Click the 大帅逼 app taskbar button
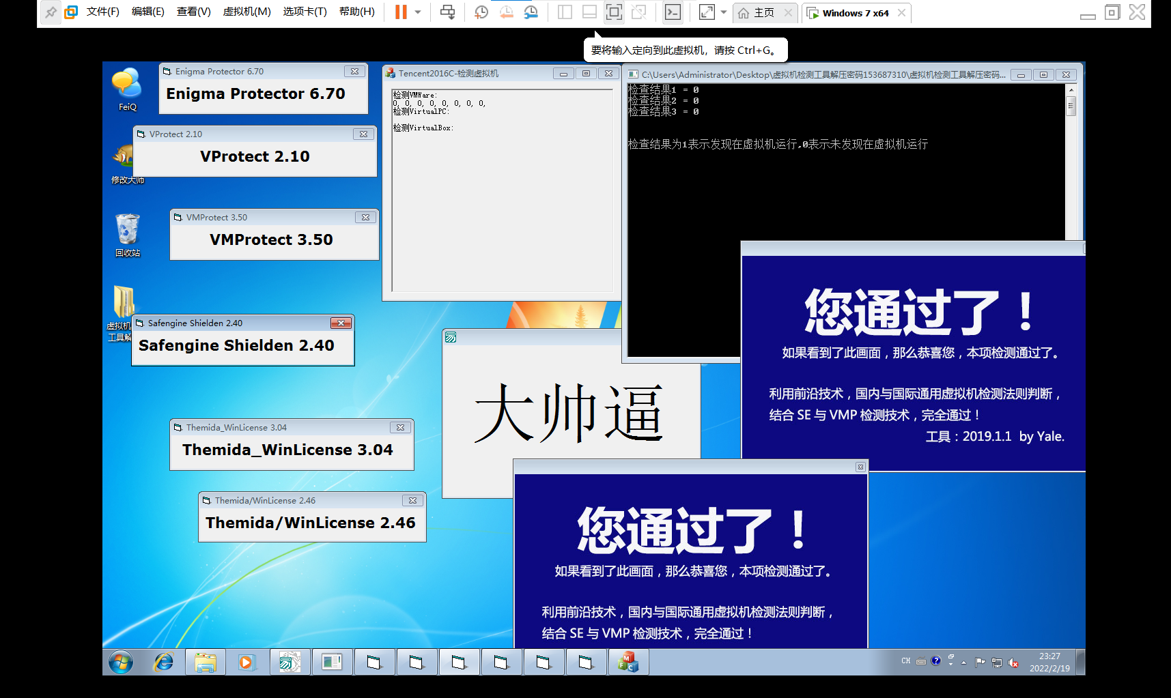The height and width of the screenshot is (698, 1171). point(290,662)
